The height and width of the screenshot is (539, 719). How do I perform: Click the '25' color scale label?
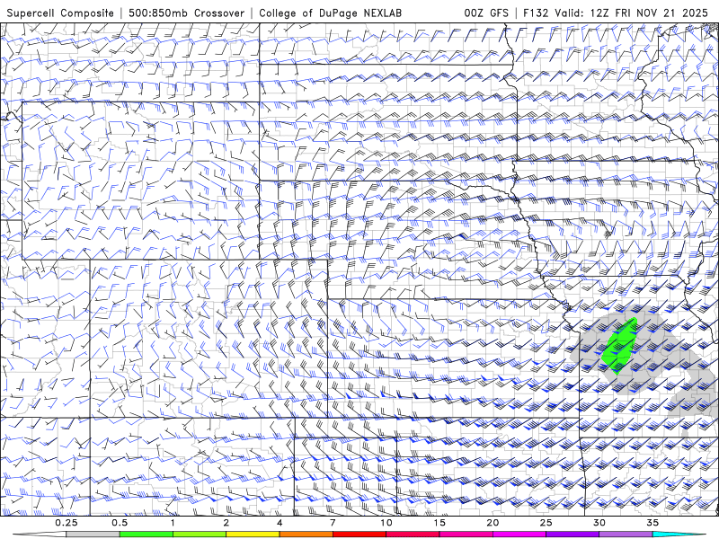(x=546, y=523)
